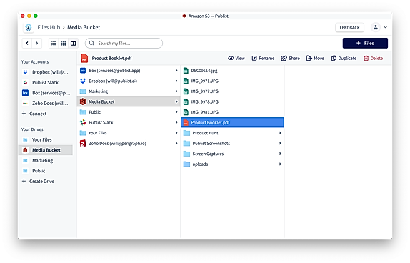Click Files Hub breadcrumb
Image resolution: width=410 pixels, height=263 pixels.
49,27
